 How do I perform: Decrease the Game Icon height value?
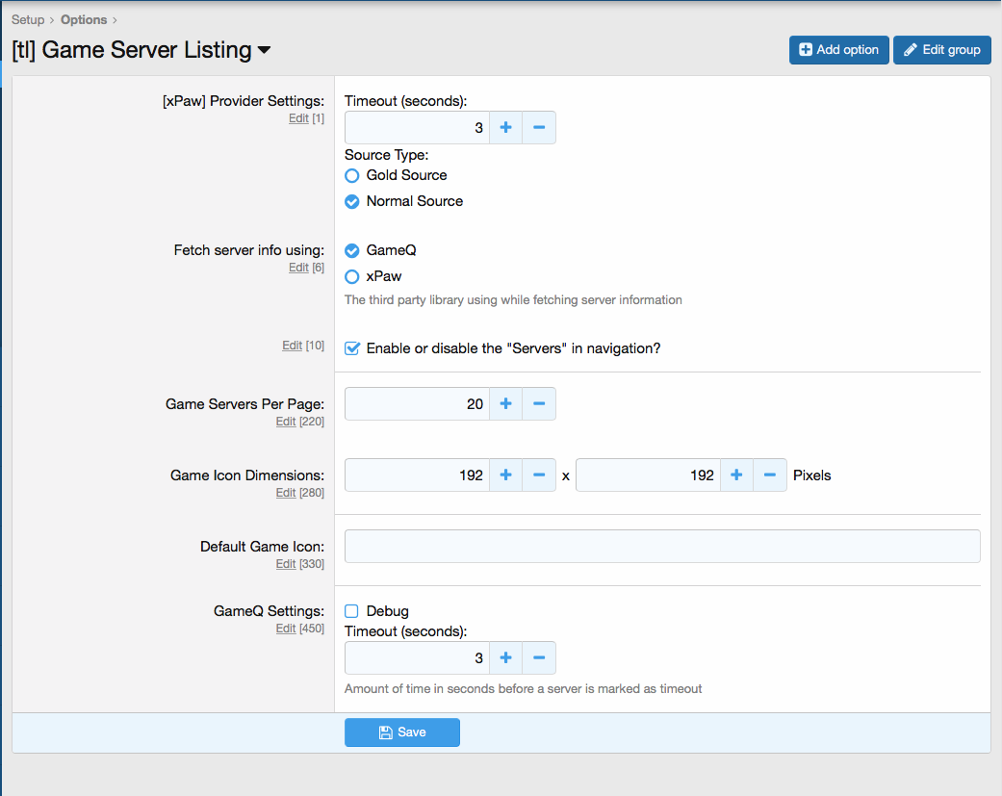click(x=770, y=475)
